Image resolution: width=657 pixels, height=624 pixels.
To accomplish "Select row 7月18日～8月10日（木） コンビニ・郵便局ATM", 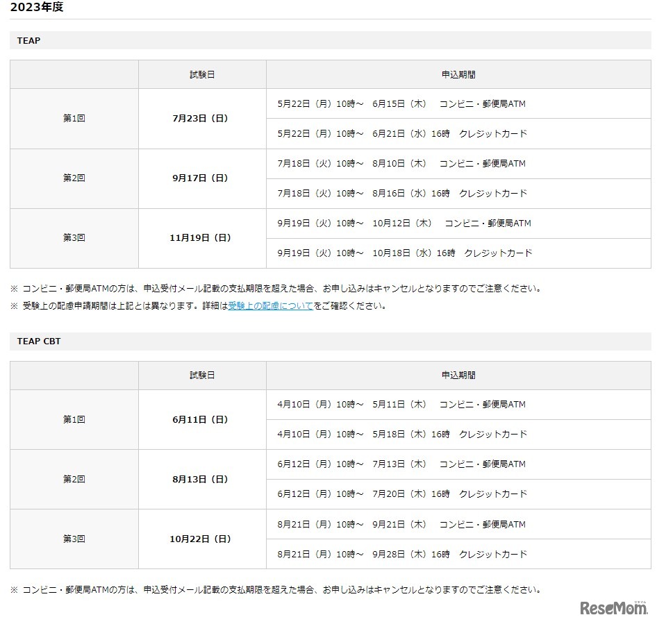I will point(459,164).
